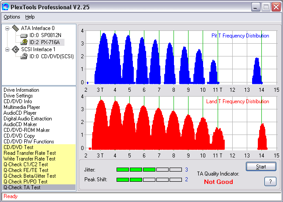Click the ATA Interface 0 controller icon
The width and height of the screenshot is (283, 202).
tap(15, 28)
